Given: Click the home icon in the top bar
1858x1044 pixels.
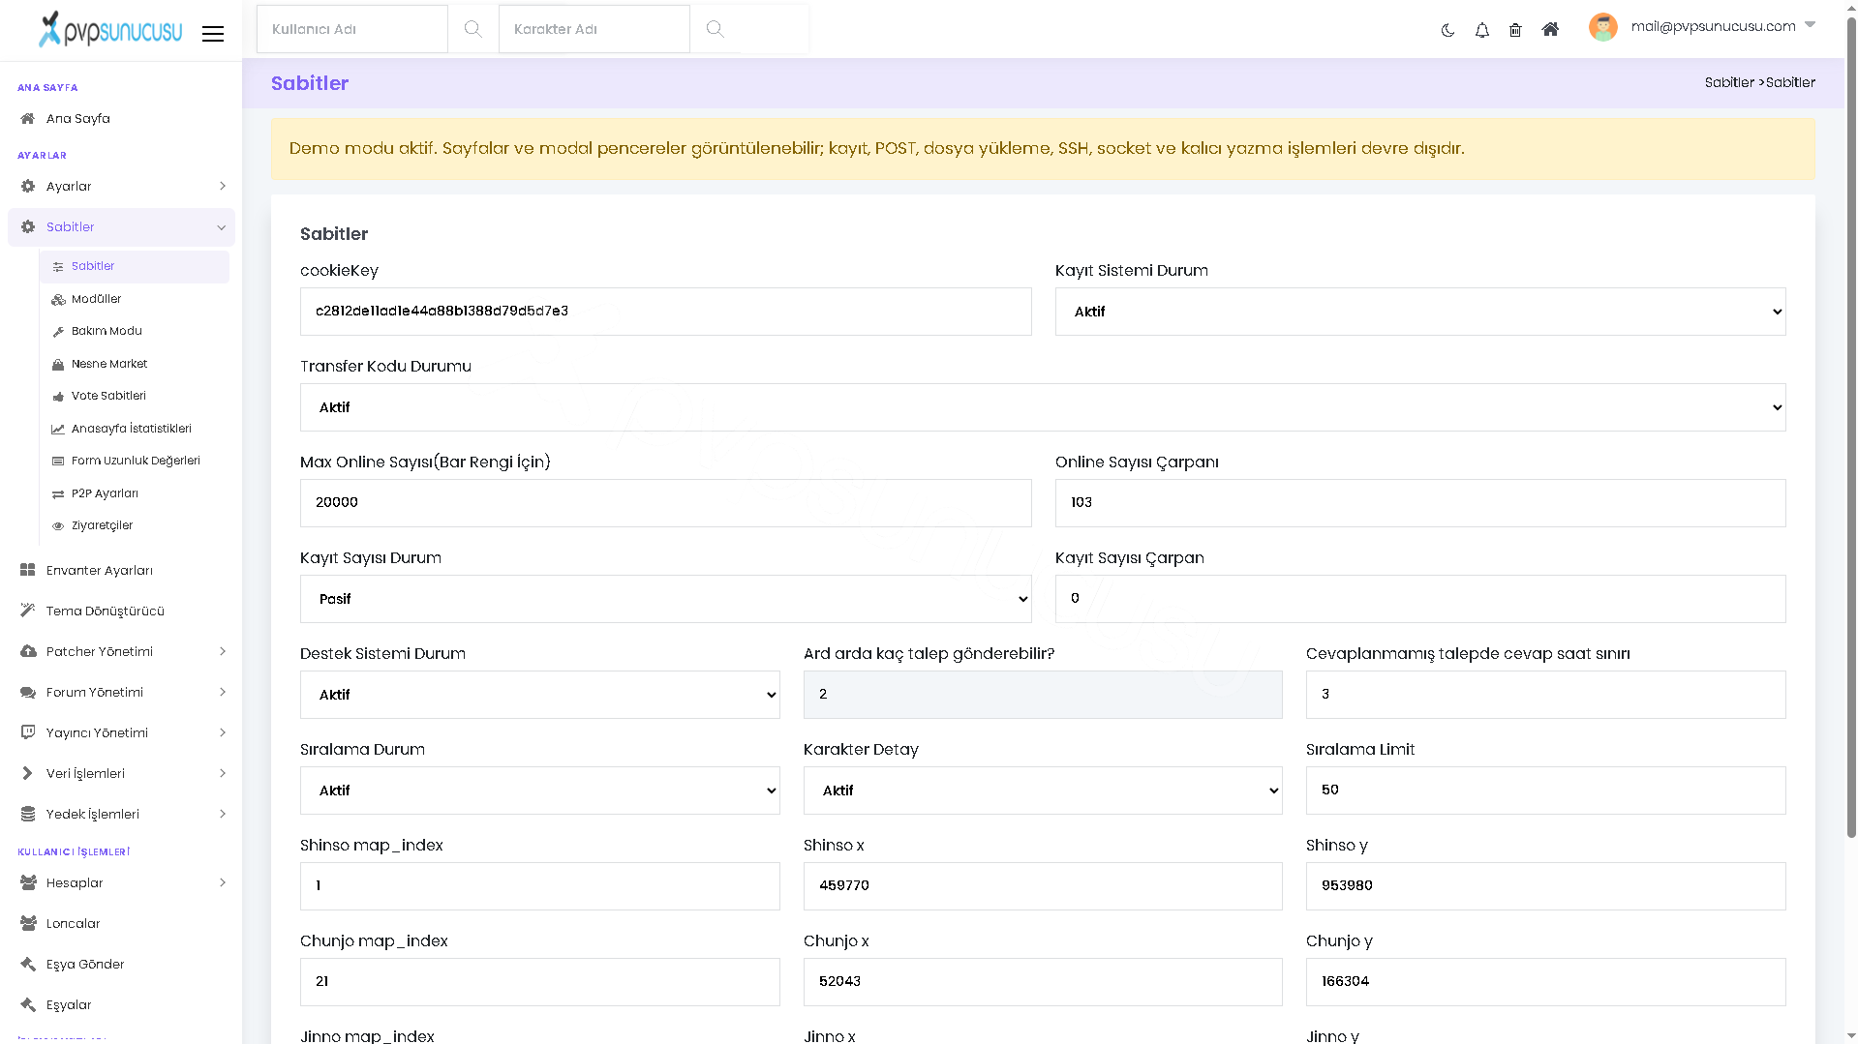Looking at the screenshot, I should [1550, 29].
